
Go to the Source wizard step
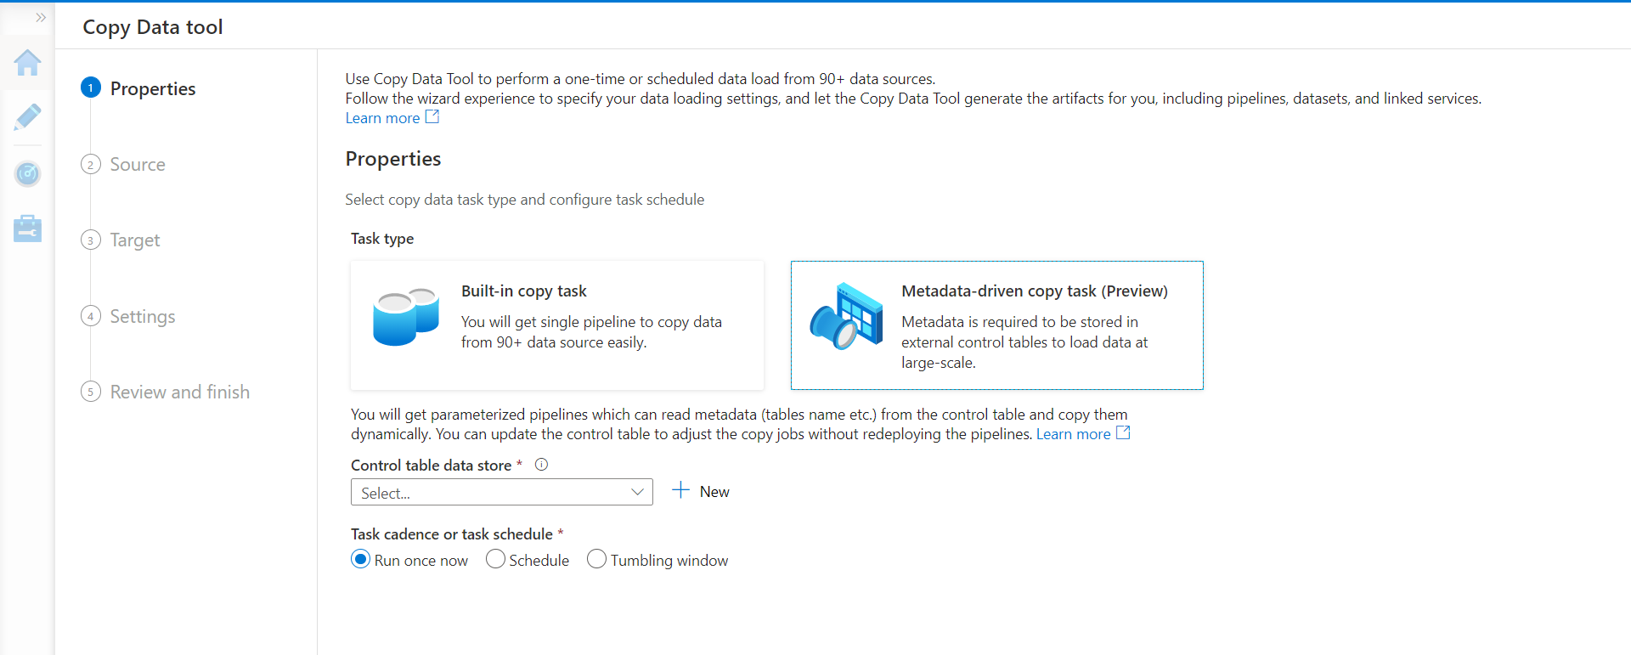[x=137, y=164]
